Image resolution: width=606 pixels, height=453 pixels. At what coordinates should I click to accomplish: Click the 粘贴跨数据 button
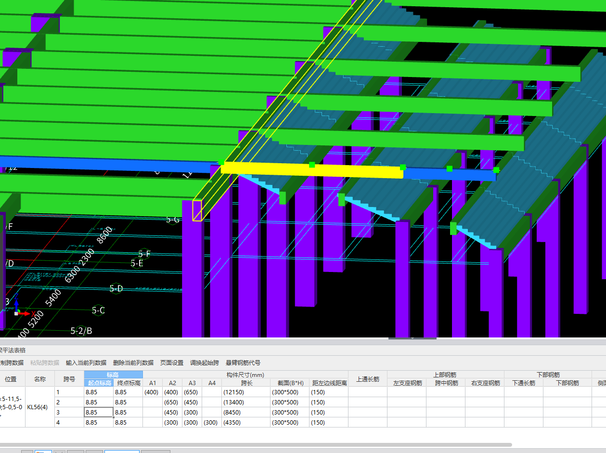tap(45, 362)
